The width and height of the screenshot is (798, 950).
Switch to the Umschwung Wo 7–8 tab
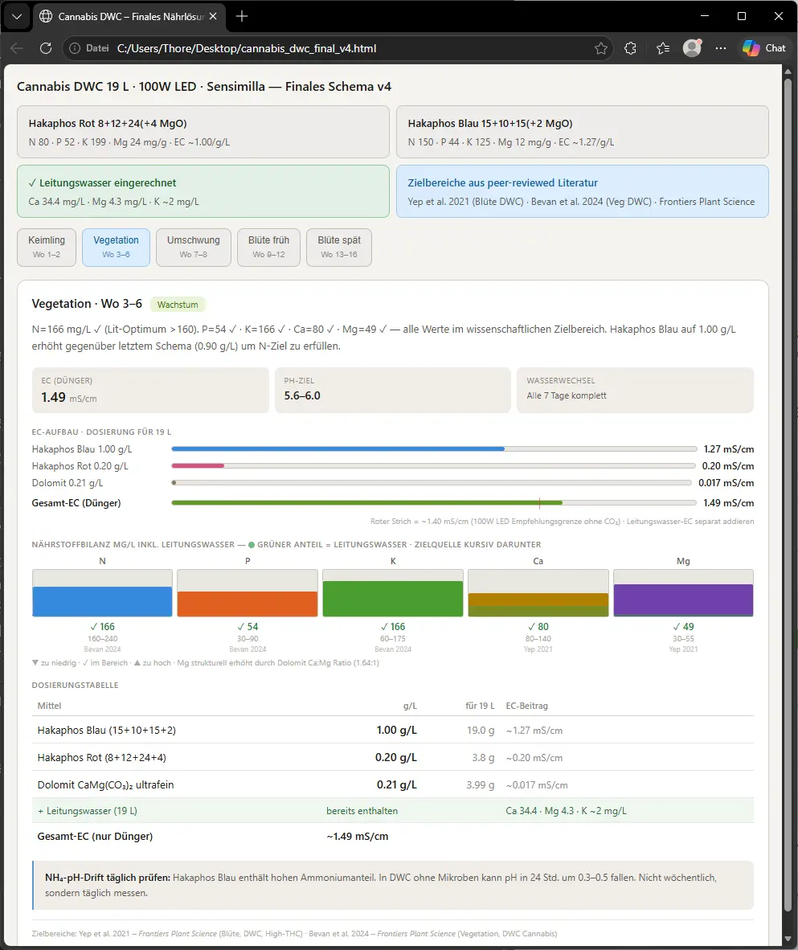click(193, 247)
